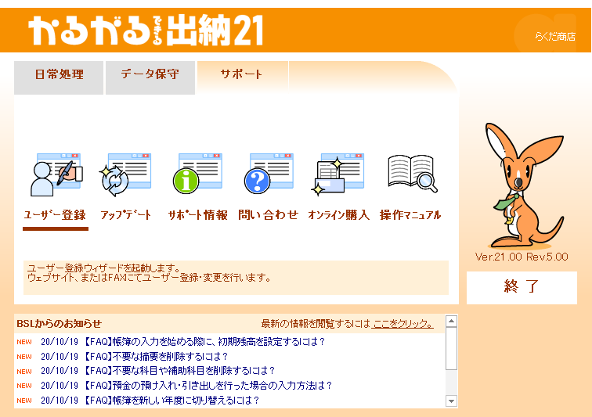Click the BSLからのお知らせ heading

[x=60, y=324]
